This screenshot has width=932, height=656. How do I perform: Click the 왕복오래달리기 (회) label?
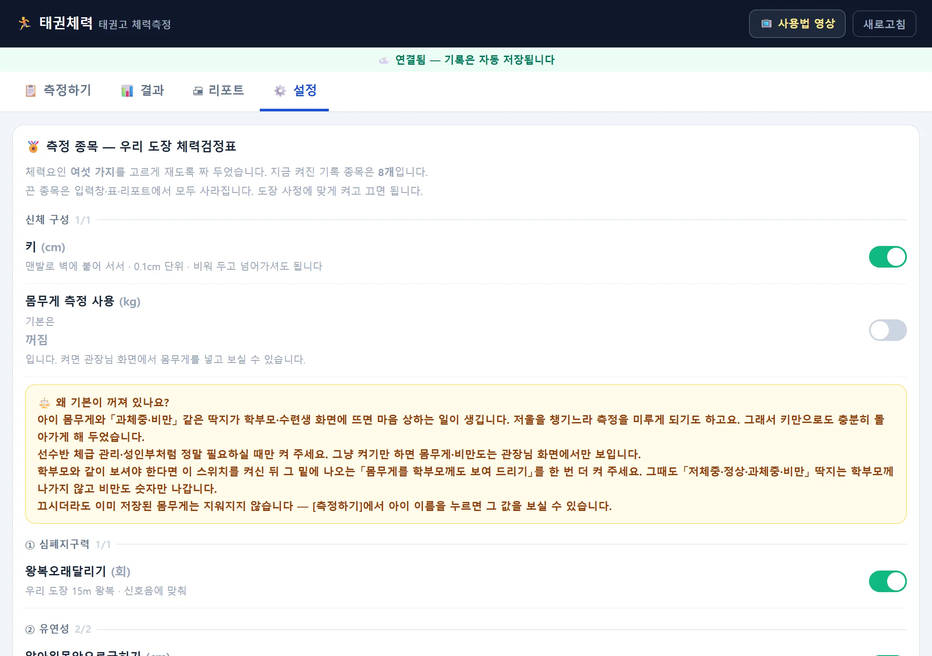tap(78, 571)
